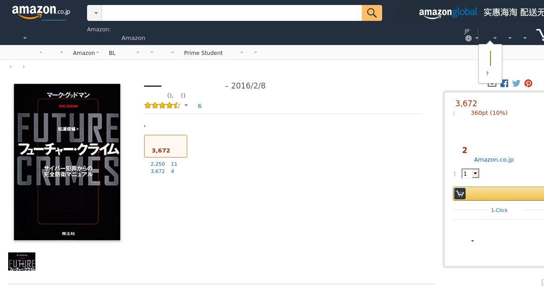544x286 pixels.
Task: Click the orange search magnifier button
Action: [372, 13]
